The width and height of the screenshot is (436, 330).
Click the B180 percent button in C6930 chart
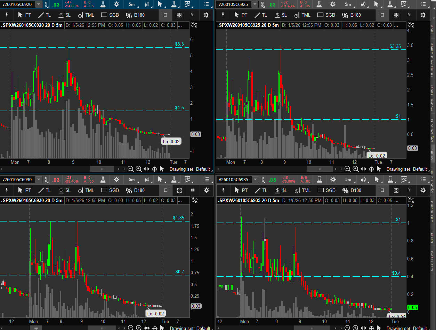click(135, 190)
